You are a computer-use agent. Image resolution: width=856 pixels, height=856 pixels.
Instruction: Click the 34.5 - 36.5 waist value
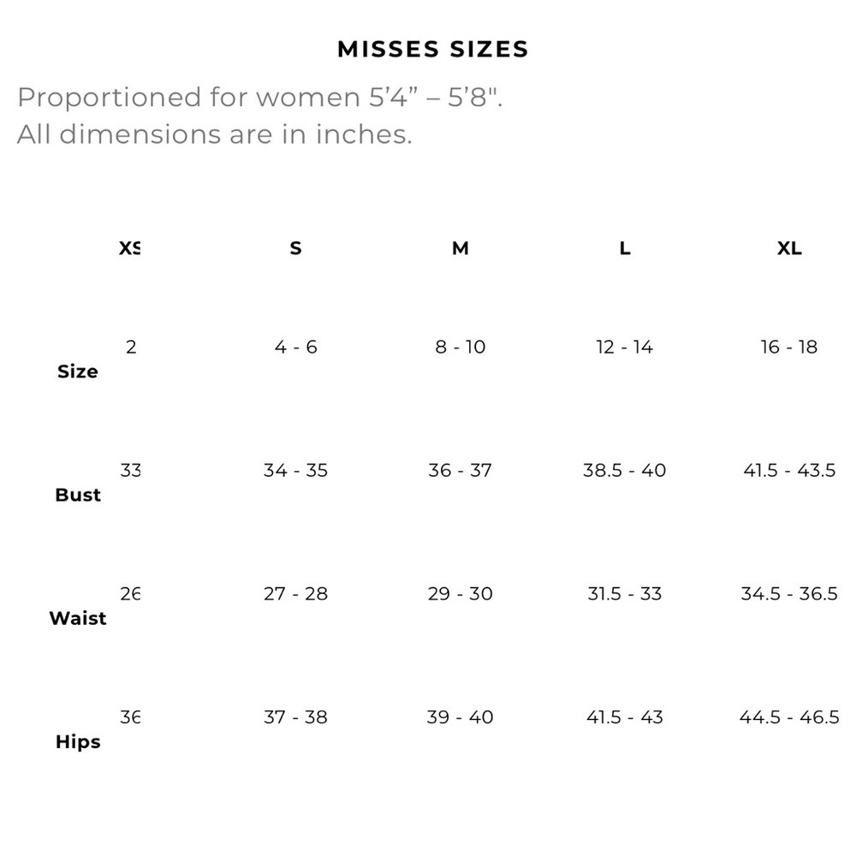click(789, 593)
